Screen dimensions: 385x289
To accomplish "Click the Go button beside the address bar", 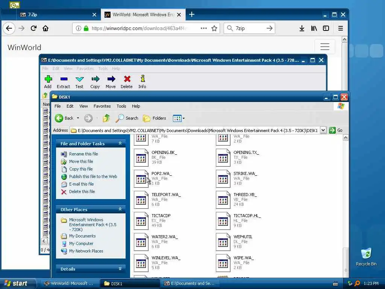I will pyautogui.click(x=336, y=130).
